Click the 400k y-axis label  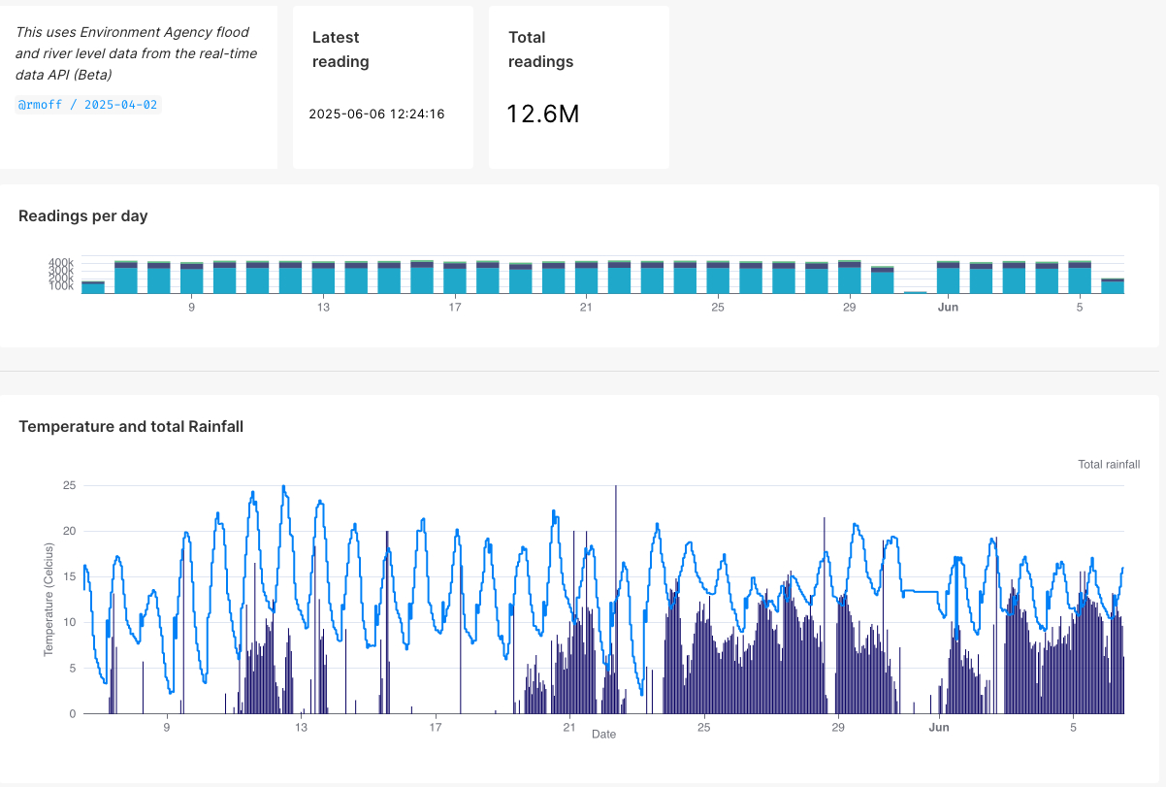point(61,262)
